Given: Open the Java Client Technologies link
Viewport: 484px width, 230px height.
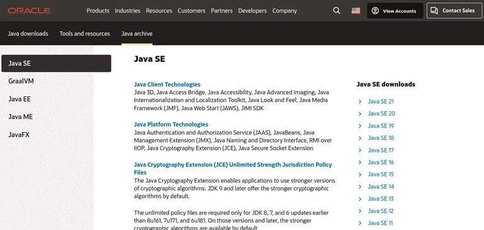Looking at the screenshot, I should pos(167,84).
